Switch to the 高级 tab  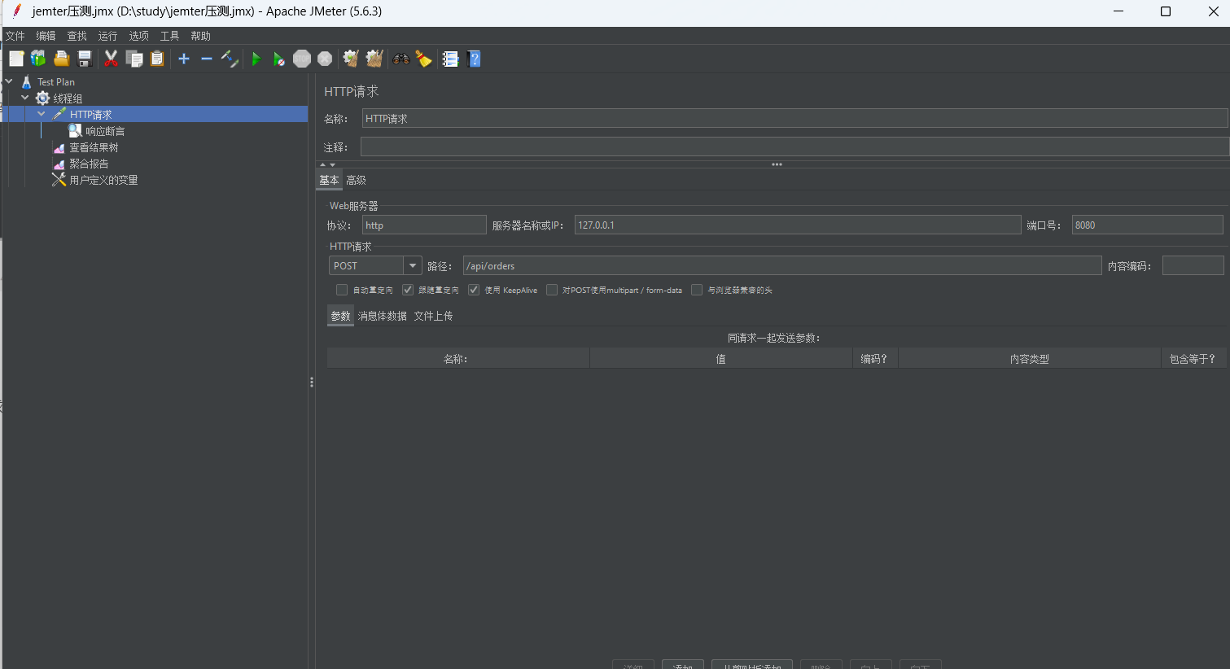(x=357, y=181)
